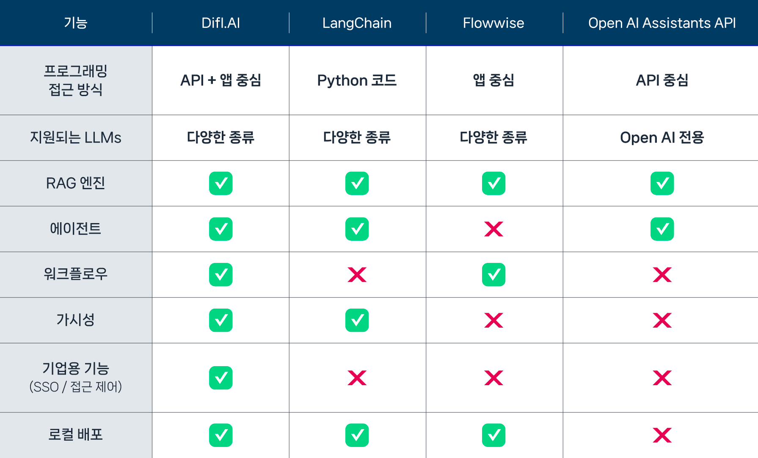Click the '에이전트' row label
The height and width of the screenshot is (458, 758).
(76, 229)
